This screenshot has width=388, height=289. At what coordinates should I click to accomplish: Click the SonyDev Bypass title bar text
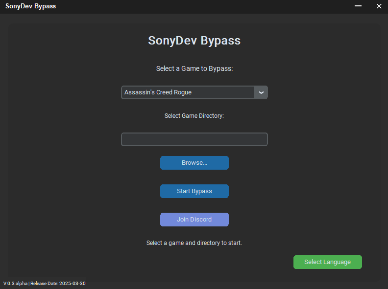[x=31, y=6]
